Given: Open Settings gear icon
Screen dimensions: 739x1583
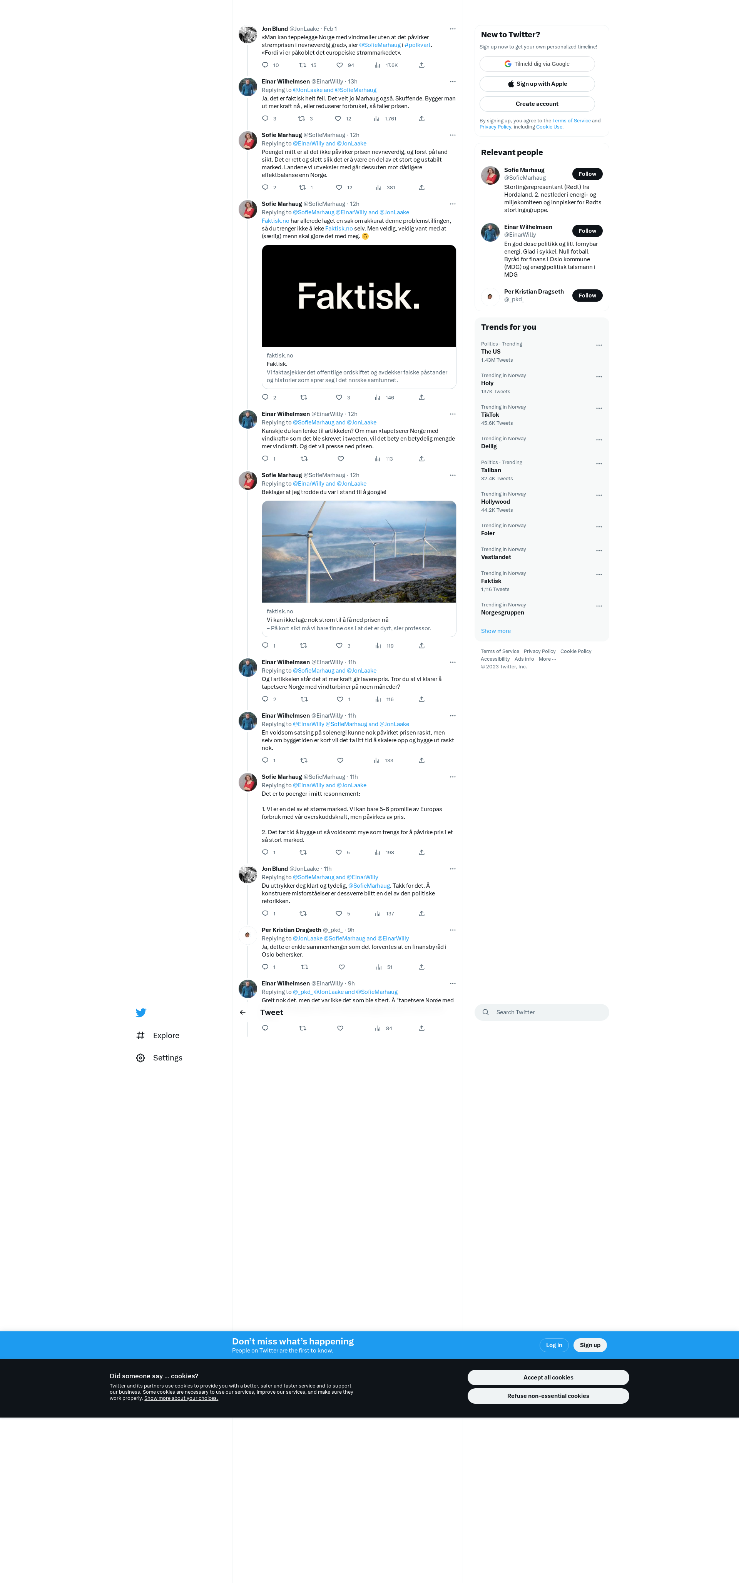Looking at the screenshot, I should [140, 1058].
